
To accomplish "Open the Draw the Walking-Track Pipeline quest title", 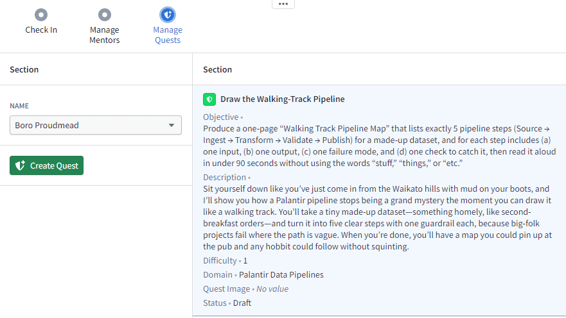I will pos(282,99).
